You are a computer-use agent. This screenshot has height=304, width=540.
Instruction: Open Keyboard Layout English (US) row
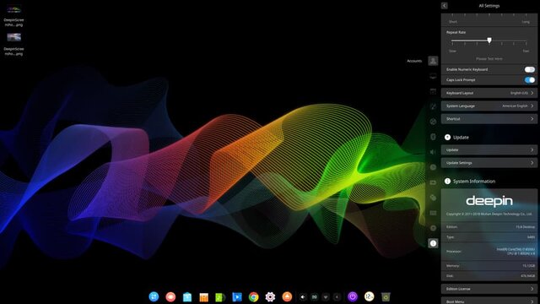point(489,93)
